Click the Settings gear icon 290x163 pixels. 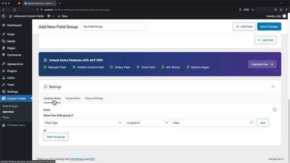[x=45, y=86]
